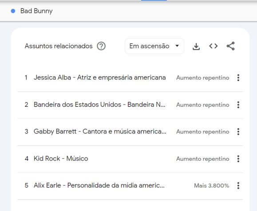Click Aumento repentino on Kid Rock row
Screen dimensions: 257x211
(x=202, y=159)
